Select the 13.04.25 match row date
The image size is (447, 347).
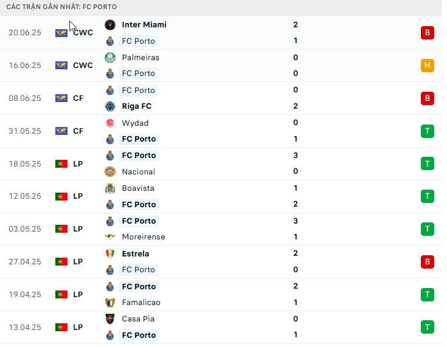point(25,327)
